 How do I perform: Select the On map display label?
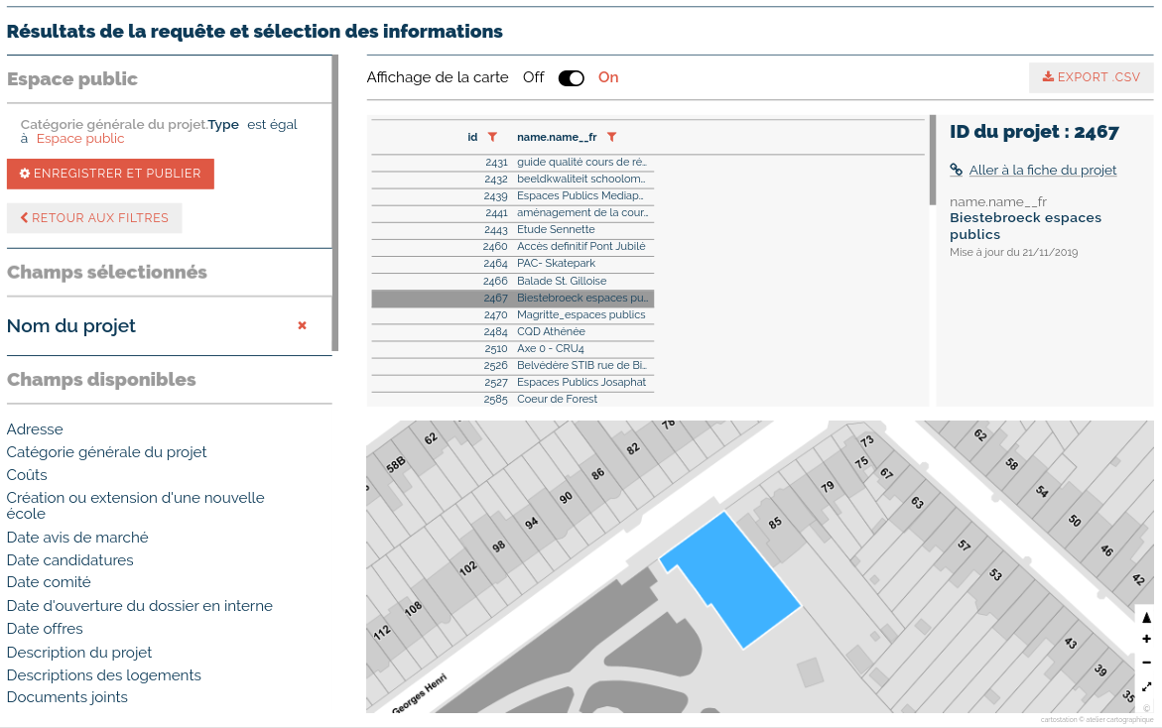click(608, 77)
